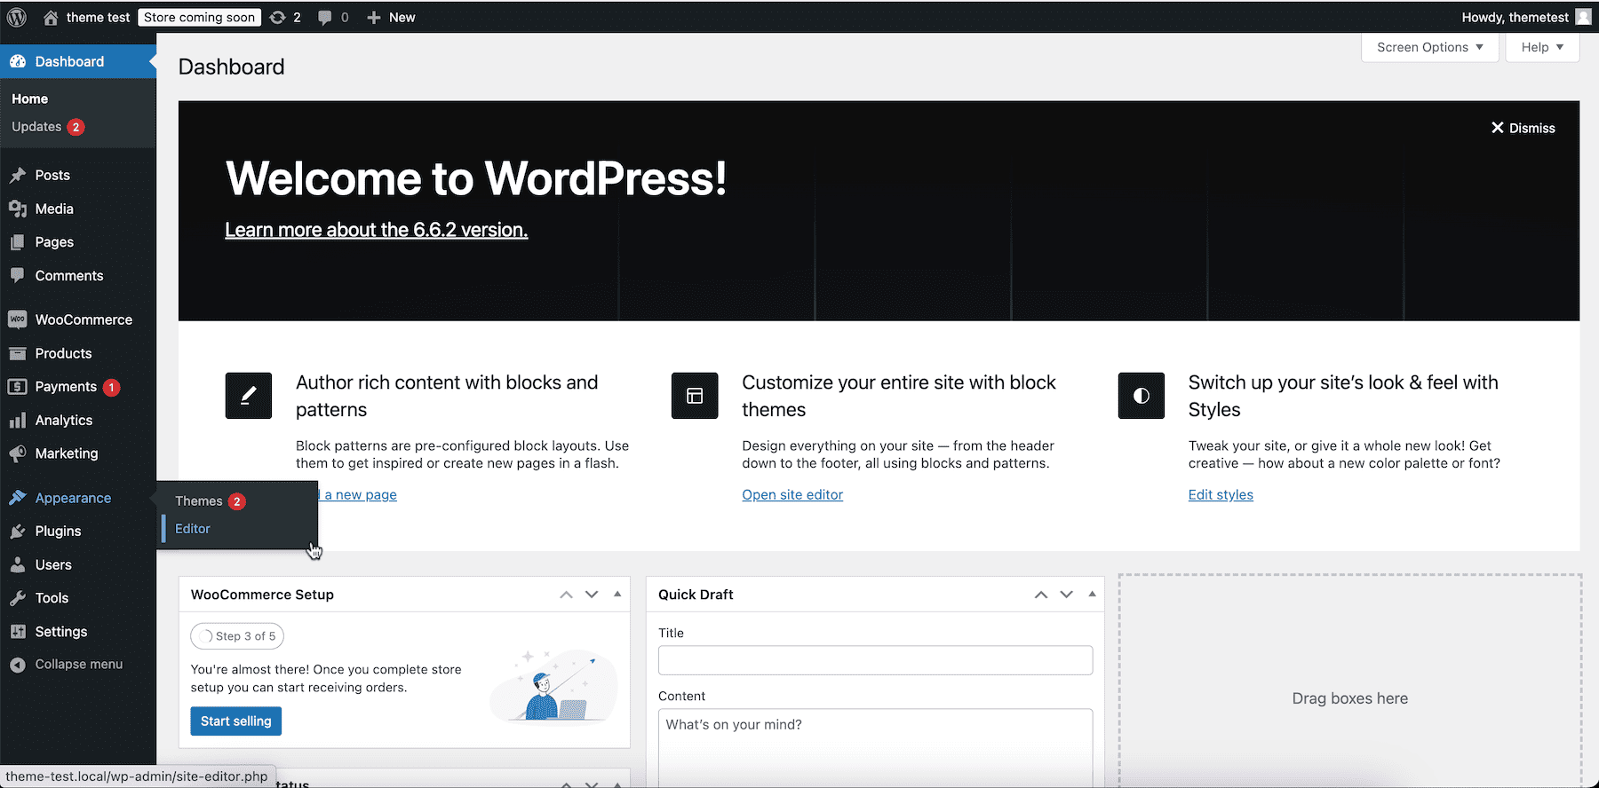
Task: Open the WordPress logo menu
Action: click(17, 17)
